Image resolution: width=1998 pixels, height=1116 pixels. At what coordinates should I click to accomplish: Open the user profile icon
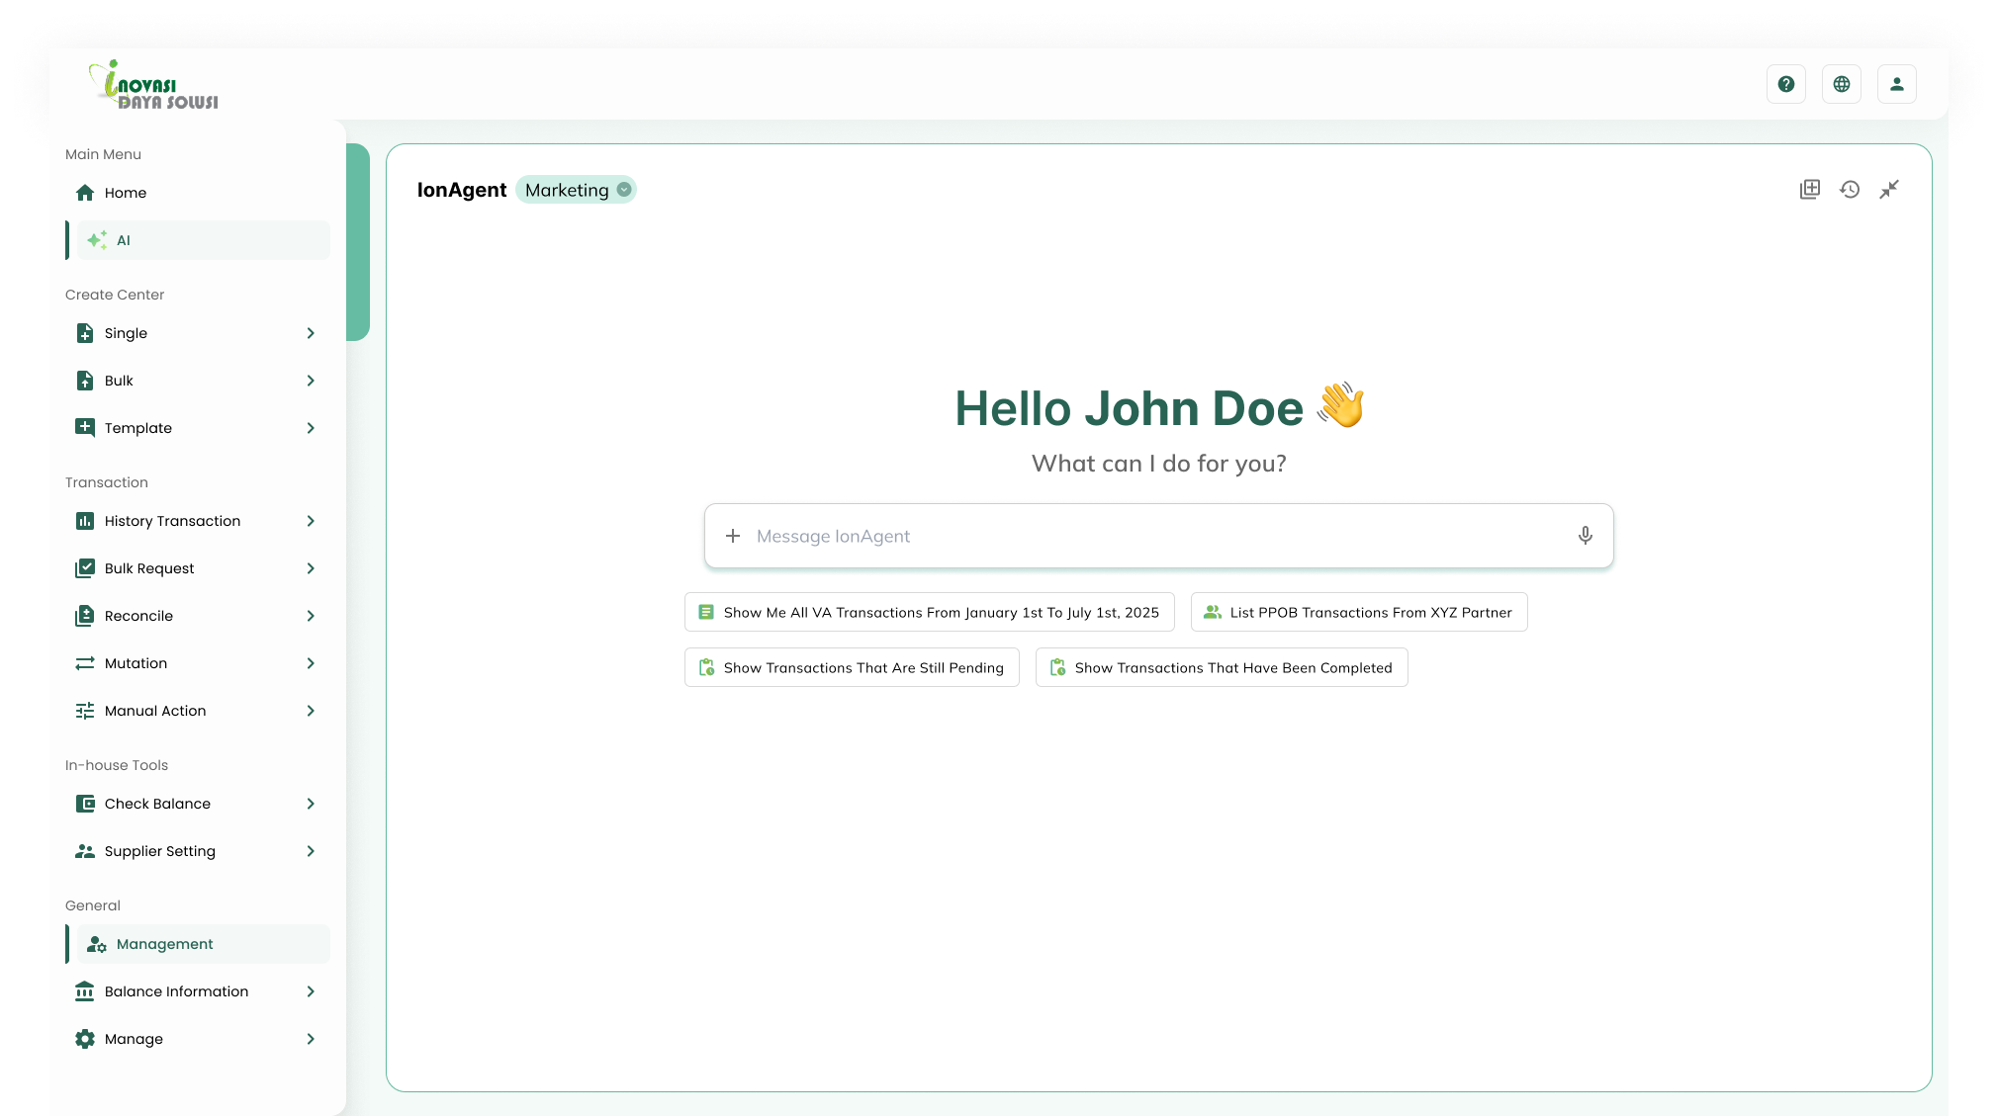pyautogui.click(x=1897, y=83)
